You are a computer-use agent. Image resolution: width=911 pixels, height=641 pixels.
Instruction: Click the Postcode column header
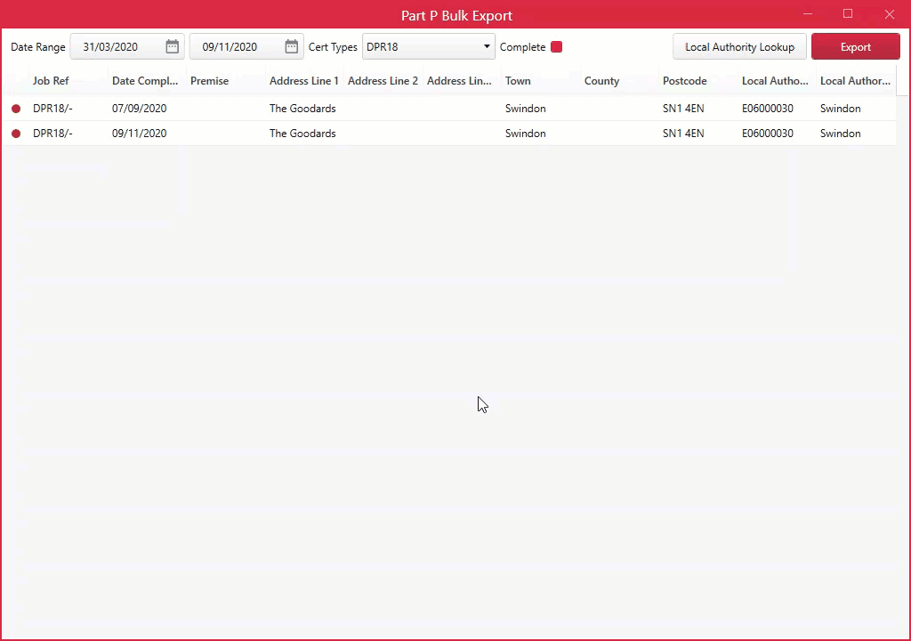tap(684, 80)
